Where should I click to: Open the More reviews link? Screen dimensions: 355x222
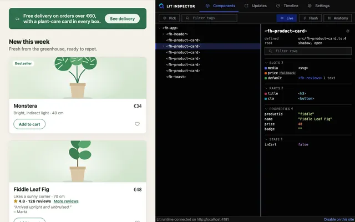(x=66, y=201)
